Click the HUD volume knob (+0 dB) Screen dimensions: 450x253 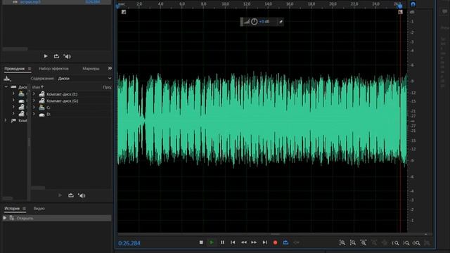coord(254,22)
